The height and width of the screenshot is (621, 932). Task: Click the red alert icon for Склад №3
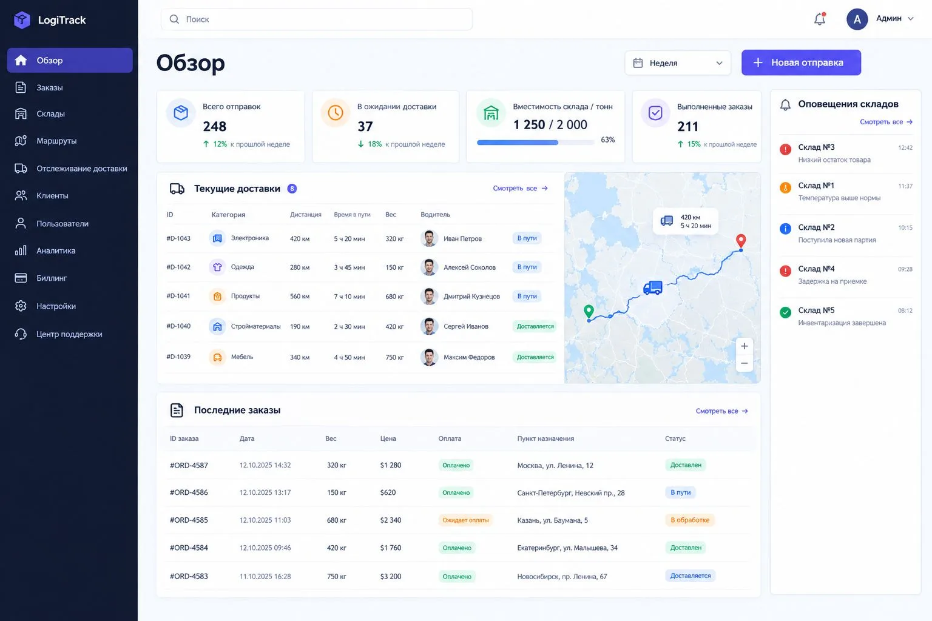pos(785,149)
